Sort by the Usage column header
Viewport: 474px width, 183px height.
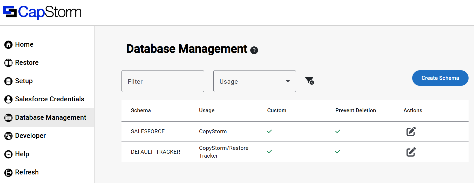tap(207, 110)
